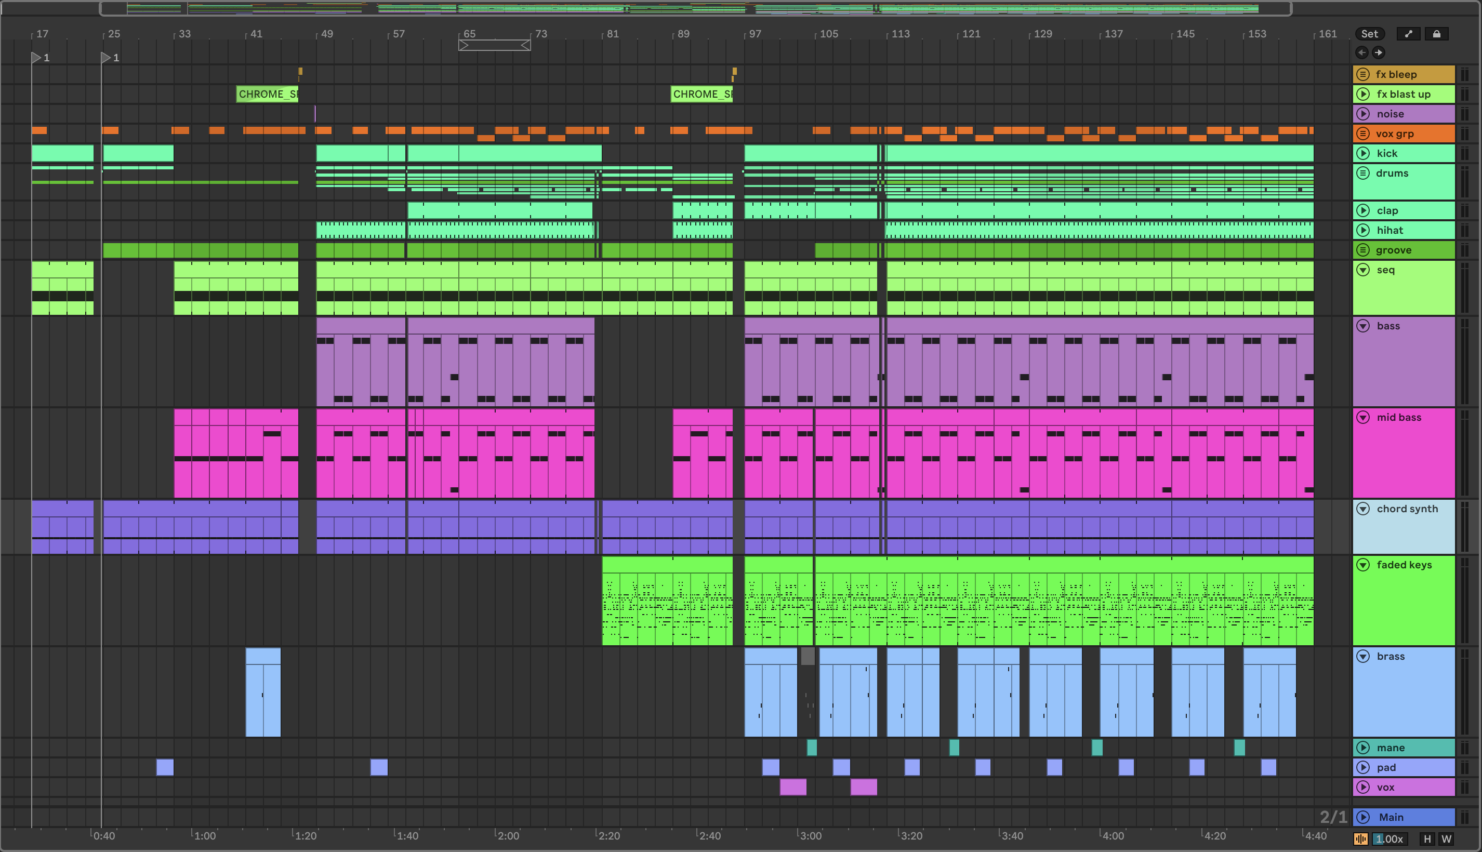Collapse the faded keys track arrow
The height and width of the screenshot is (852, 1482).
[x=1362, y=565]
